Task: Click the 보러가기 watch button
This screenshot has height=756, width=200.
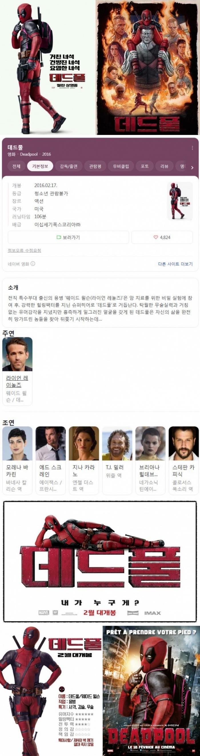Action: 68,237
